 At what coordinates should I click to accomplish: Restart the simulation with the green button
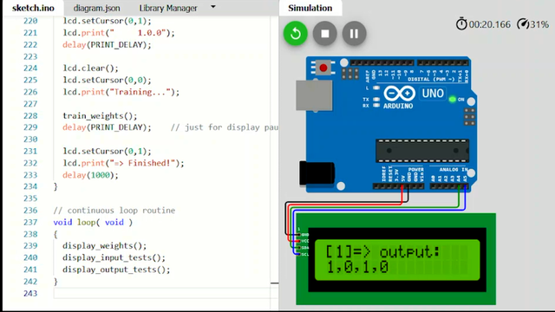pyautogui.click(x=296, y=34)
